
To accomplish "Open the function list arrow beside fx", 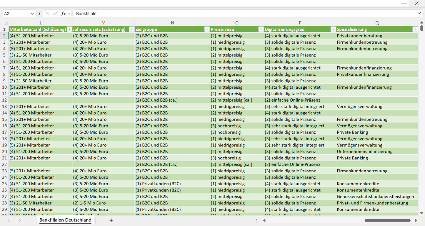I will tap(69, 14).
